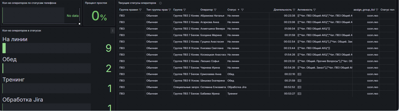Screen dimensions: 399x111
Task: Open the Процент простоя panel title
Action: [96, 3]
